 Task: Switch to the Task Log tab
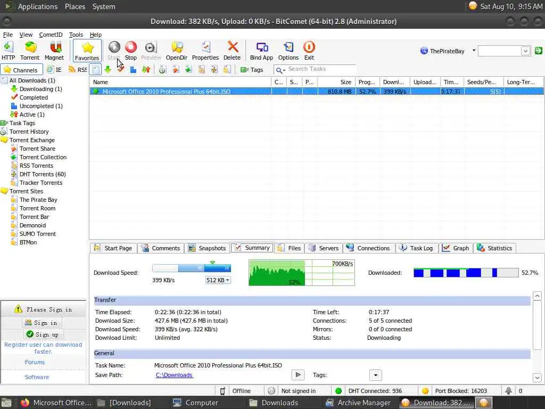[416, 248]
